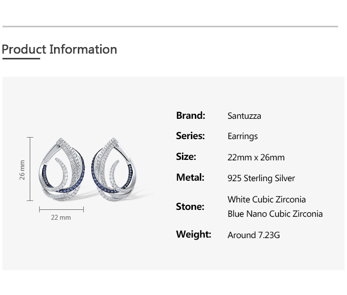Image resolution: width=347 pixels, height=295 pixels.
Task: Click the Stone: field label
Action: click(x=190, y=206)
